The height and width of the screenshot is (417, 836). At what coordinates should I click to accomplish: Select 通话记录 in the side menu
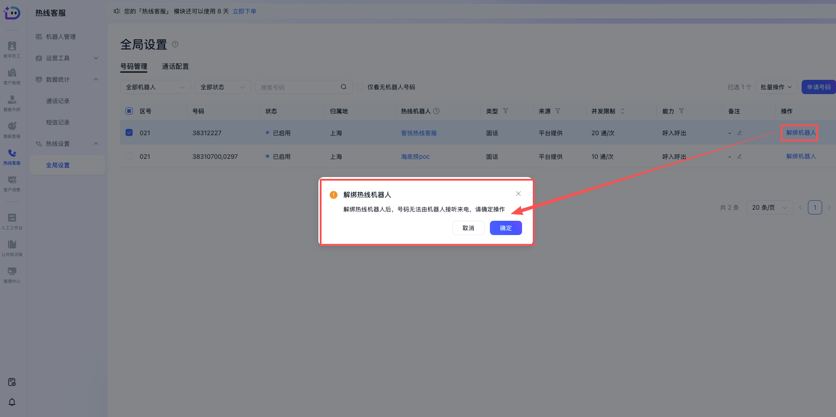(58, 101)
